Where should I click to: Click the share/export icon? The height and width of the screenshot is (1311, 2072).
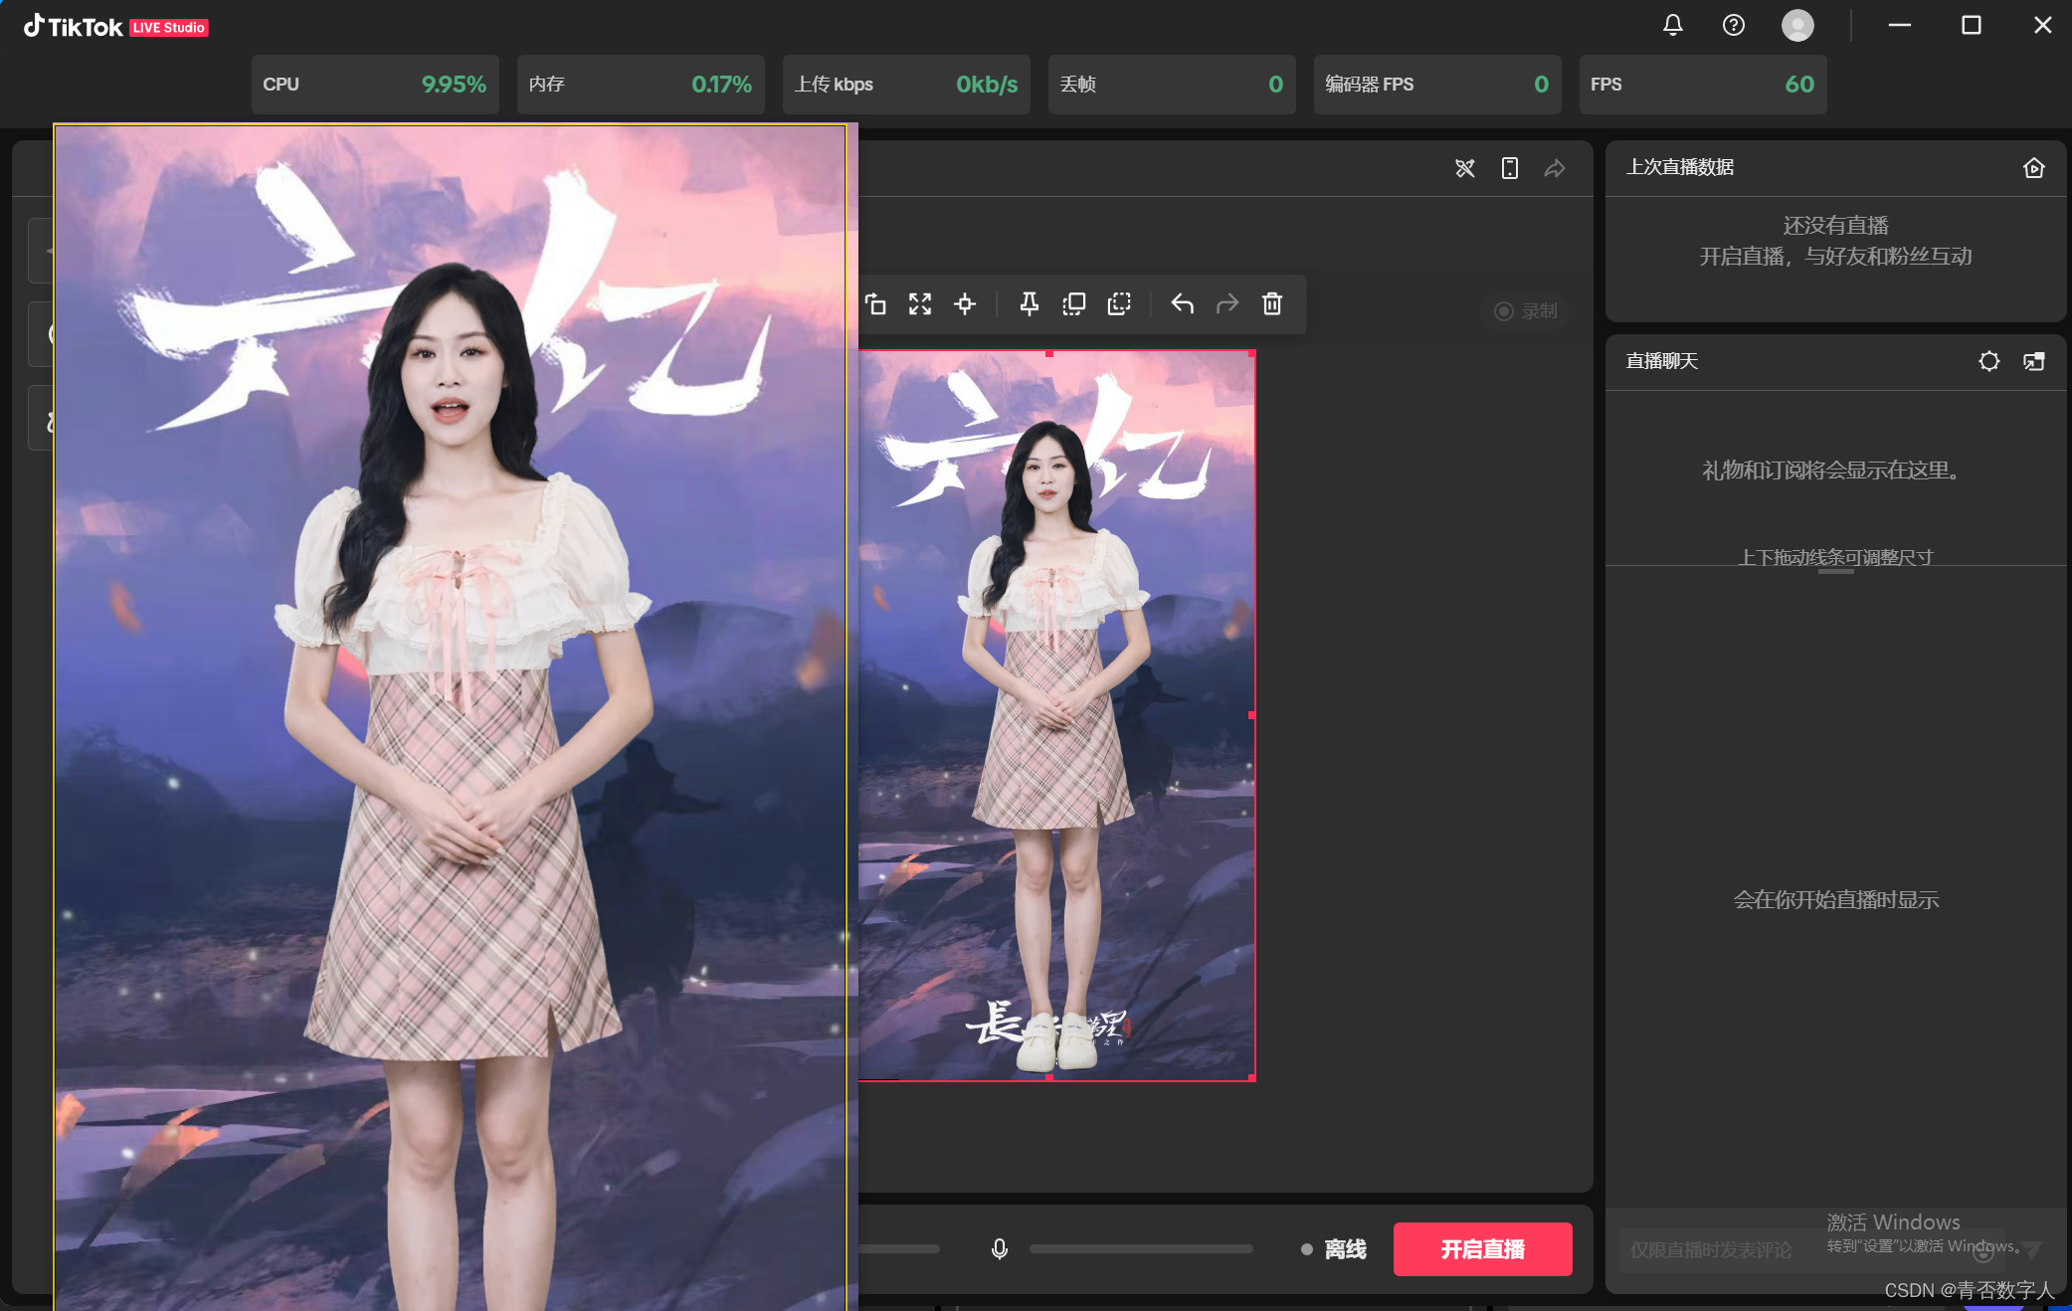pyautogui.click(x=1556, y=166)
